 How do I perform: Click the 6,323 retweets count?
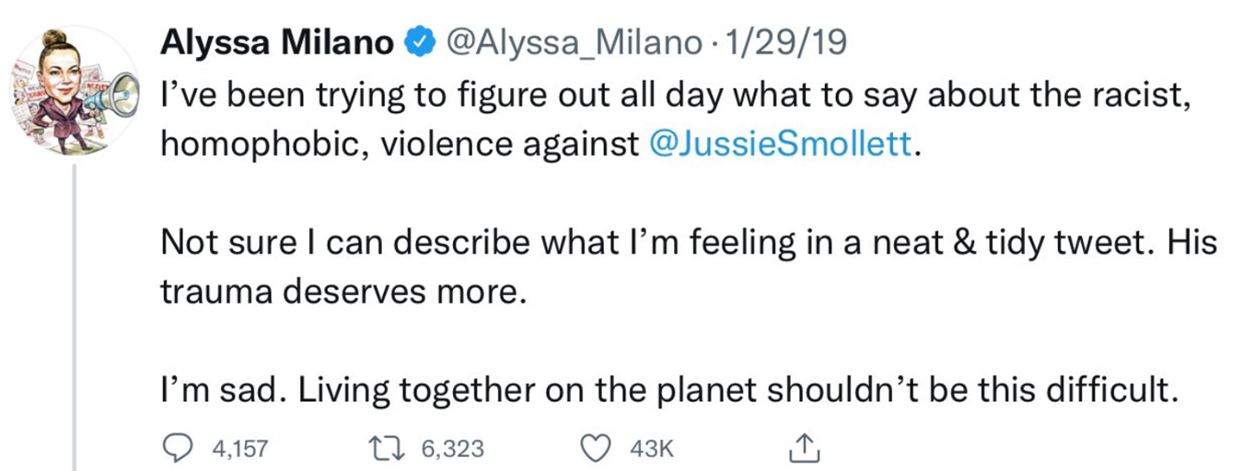452,449
